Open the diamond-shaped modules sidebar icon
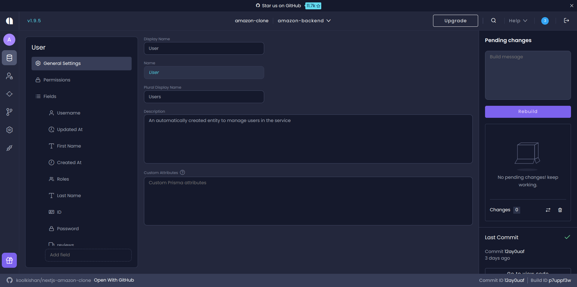Viewport: 577px width, 287px height. pos(9,94)
